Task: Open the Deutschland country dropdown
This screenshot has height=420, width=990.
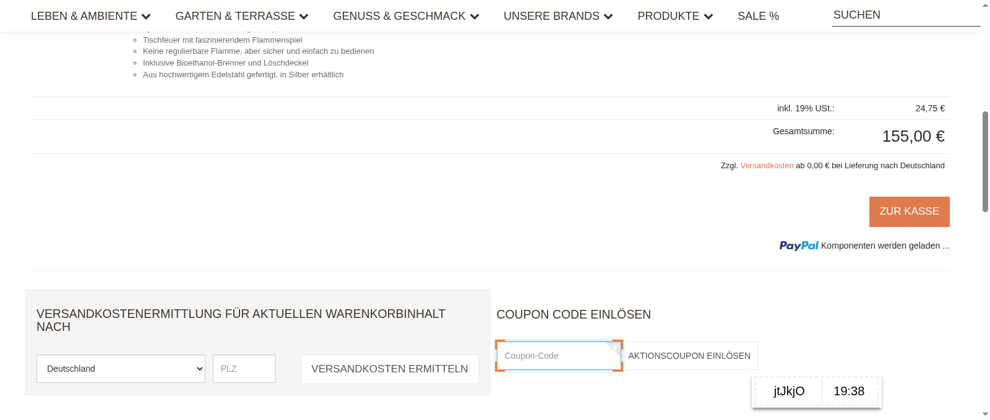Action: pos(121,369)
